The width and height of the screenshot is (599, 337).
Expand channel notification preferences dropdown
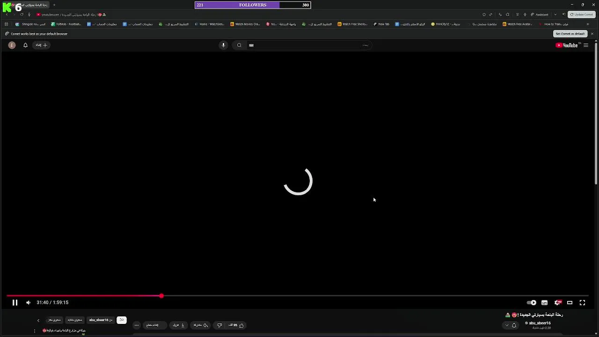[x=510, y=325]
